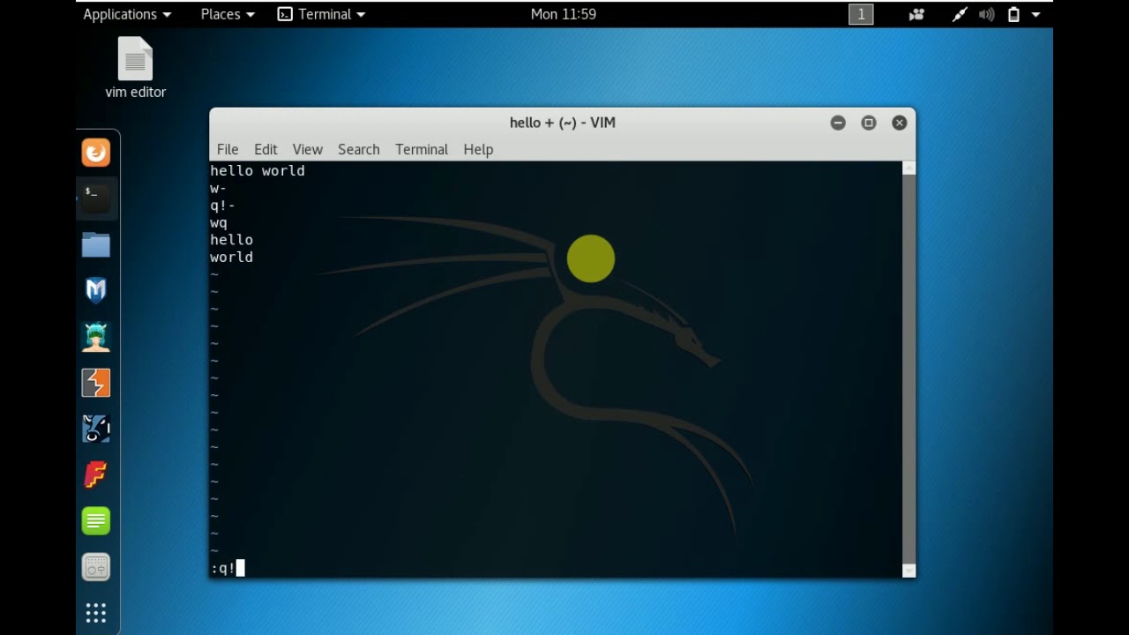
Task: Click the 'hello' line in vim
Action: (231, 240)
